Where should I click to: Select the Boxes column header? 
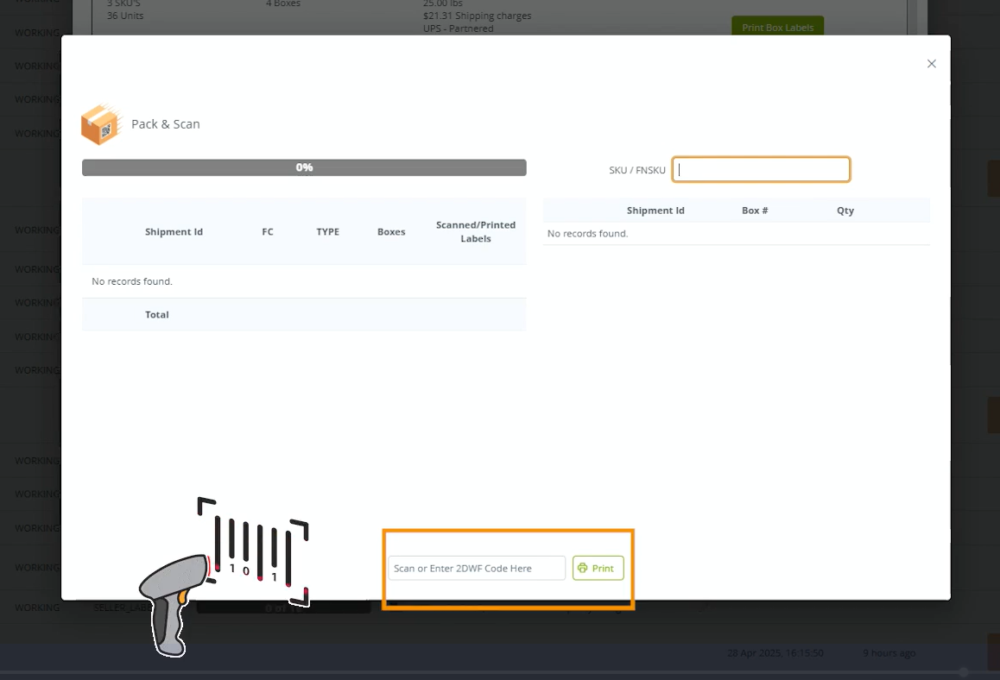click(391, 231)
